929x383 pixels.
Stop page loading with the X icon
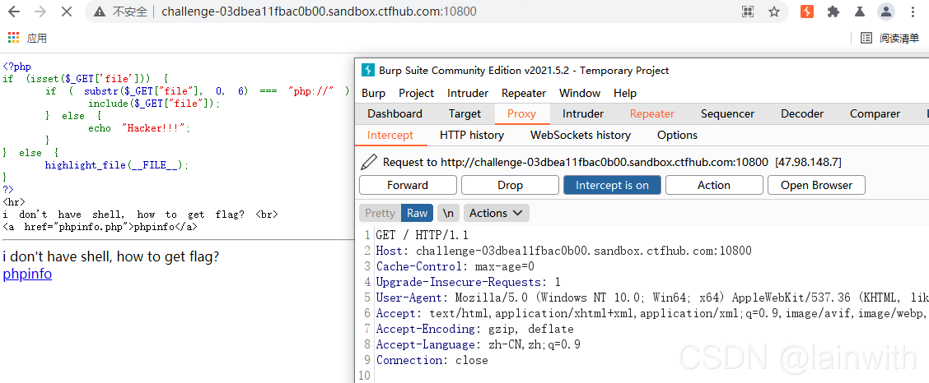[67, 12]
